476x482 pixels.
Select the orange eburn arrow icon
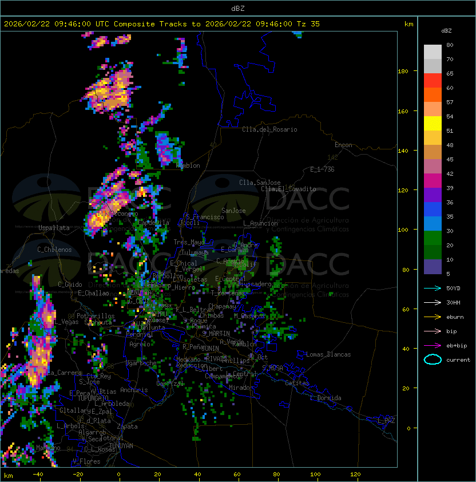(x=433, y=317)
